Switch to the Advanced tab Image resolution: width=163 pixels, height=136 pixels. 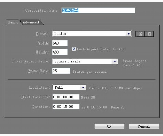(x=31, y=22)
